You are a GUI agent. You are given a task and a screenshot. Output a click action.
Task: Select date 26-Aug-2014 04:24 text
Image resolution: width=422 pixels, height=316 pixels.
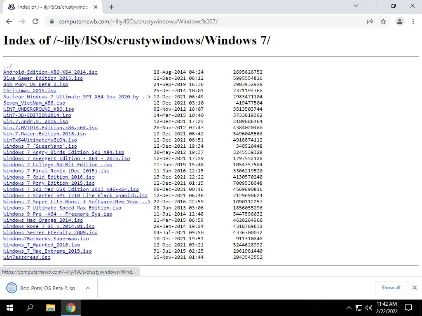point(179,72)
